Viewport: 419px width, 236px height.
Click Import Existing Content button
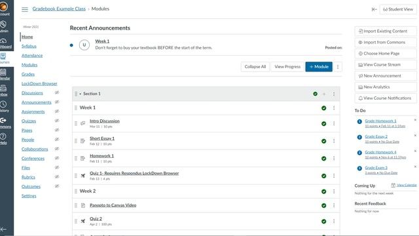coord(386,31)
